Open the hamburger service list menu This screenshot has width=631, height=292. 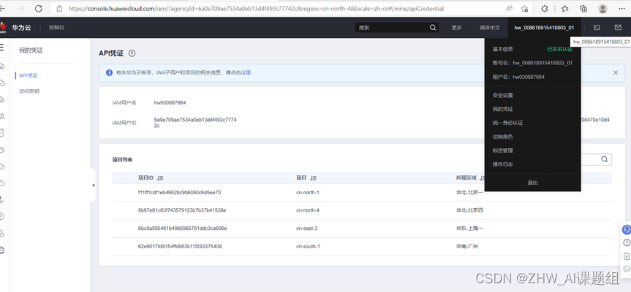pyautogui.click(x=1, y=47)
